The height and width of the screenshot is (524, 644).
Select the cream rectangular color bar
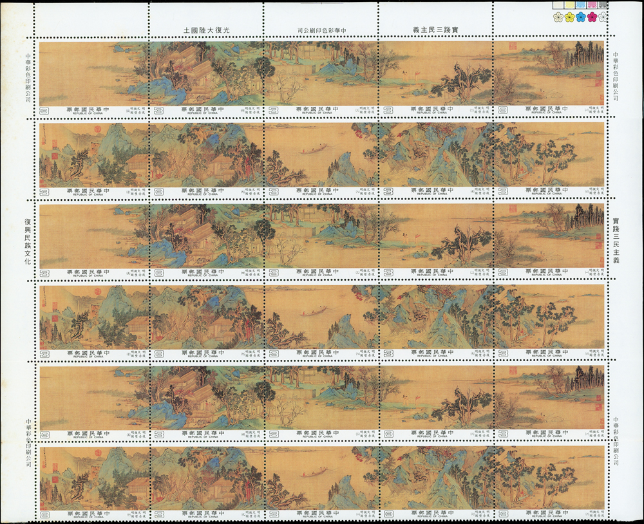[x=558, y=5]
